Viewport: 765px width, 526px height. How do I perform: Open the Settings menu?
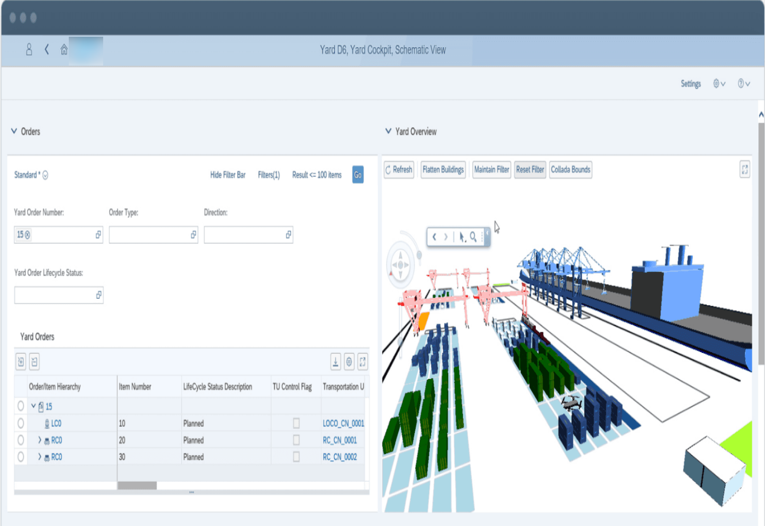tap(691, 83)
